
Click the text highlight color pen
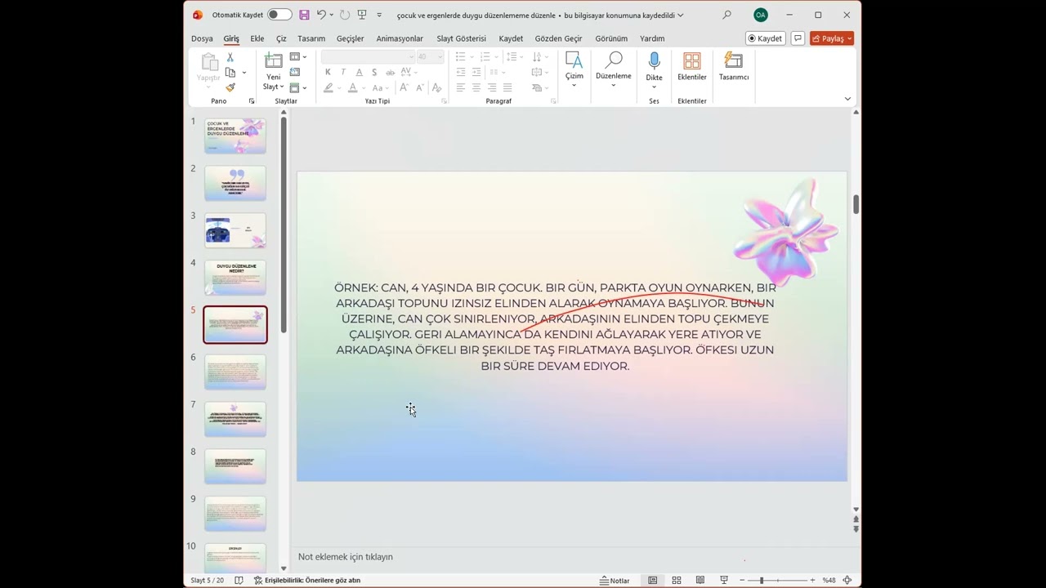[x=328, y=87]
